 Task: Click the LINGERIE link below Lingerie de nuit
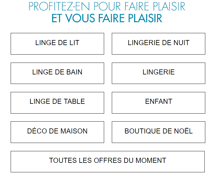[x=158, y=73]
